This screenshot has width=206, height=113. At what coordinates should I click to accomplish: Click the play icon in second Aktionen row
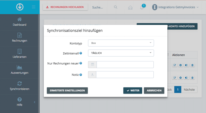click(181, 78)
